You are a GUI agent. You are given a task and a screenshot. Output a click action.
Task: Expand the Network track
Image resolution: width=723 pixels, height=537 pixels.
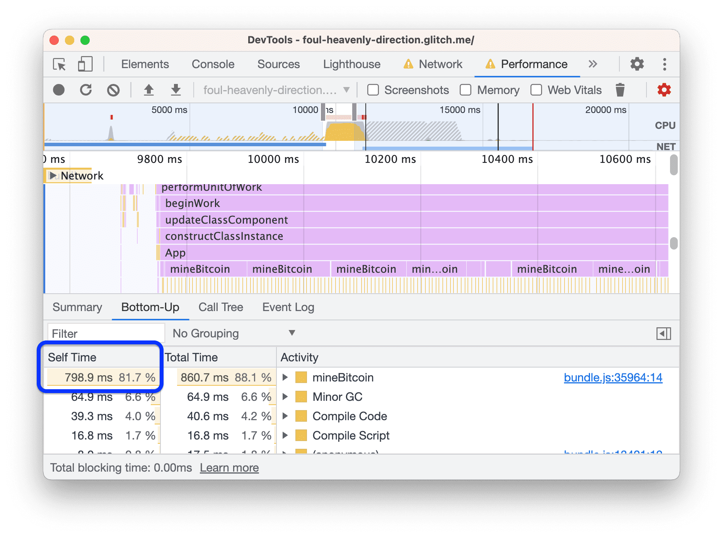click(x=53, y=176)
